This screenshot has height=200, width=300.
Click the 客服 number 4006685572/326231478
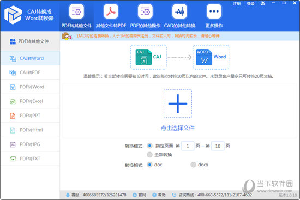pos(104,195)
